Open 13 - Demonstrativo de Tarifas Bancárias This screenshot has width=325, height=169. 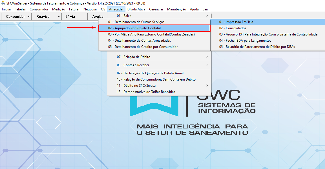pyautogui.click(x=146, y=92)
